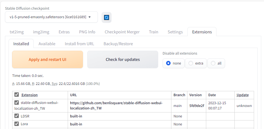Toggle the select-all Extension header checkbox
This screenshot has width=264, height=129.
[x=17, y=95]
